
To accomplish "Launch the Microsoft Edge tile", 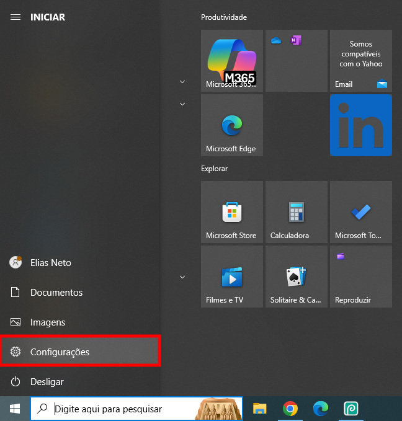I will coord(231,125).
